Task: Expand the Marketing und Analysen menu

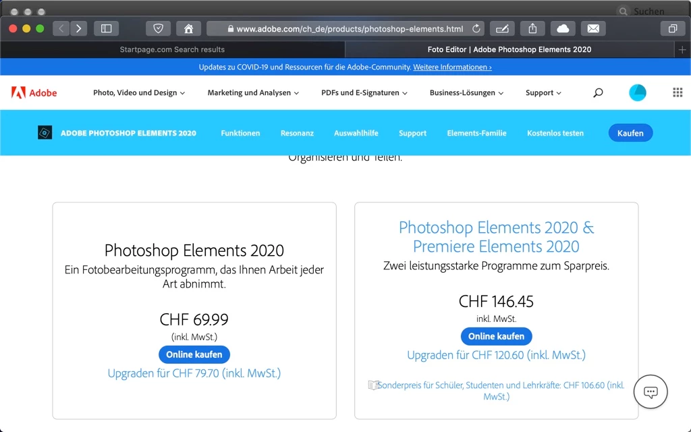Action: tap(253, 92)
